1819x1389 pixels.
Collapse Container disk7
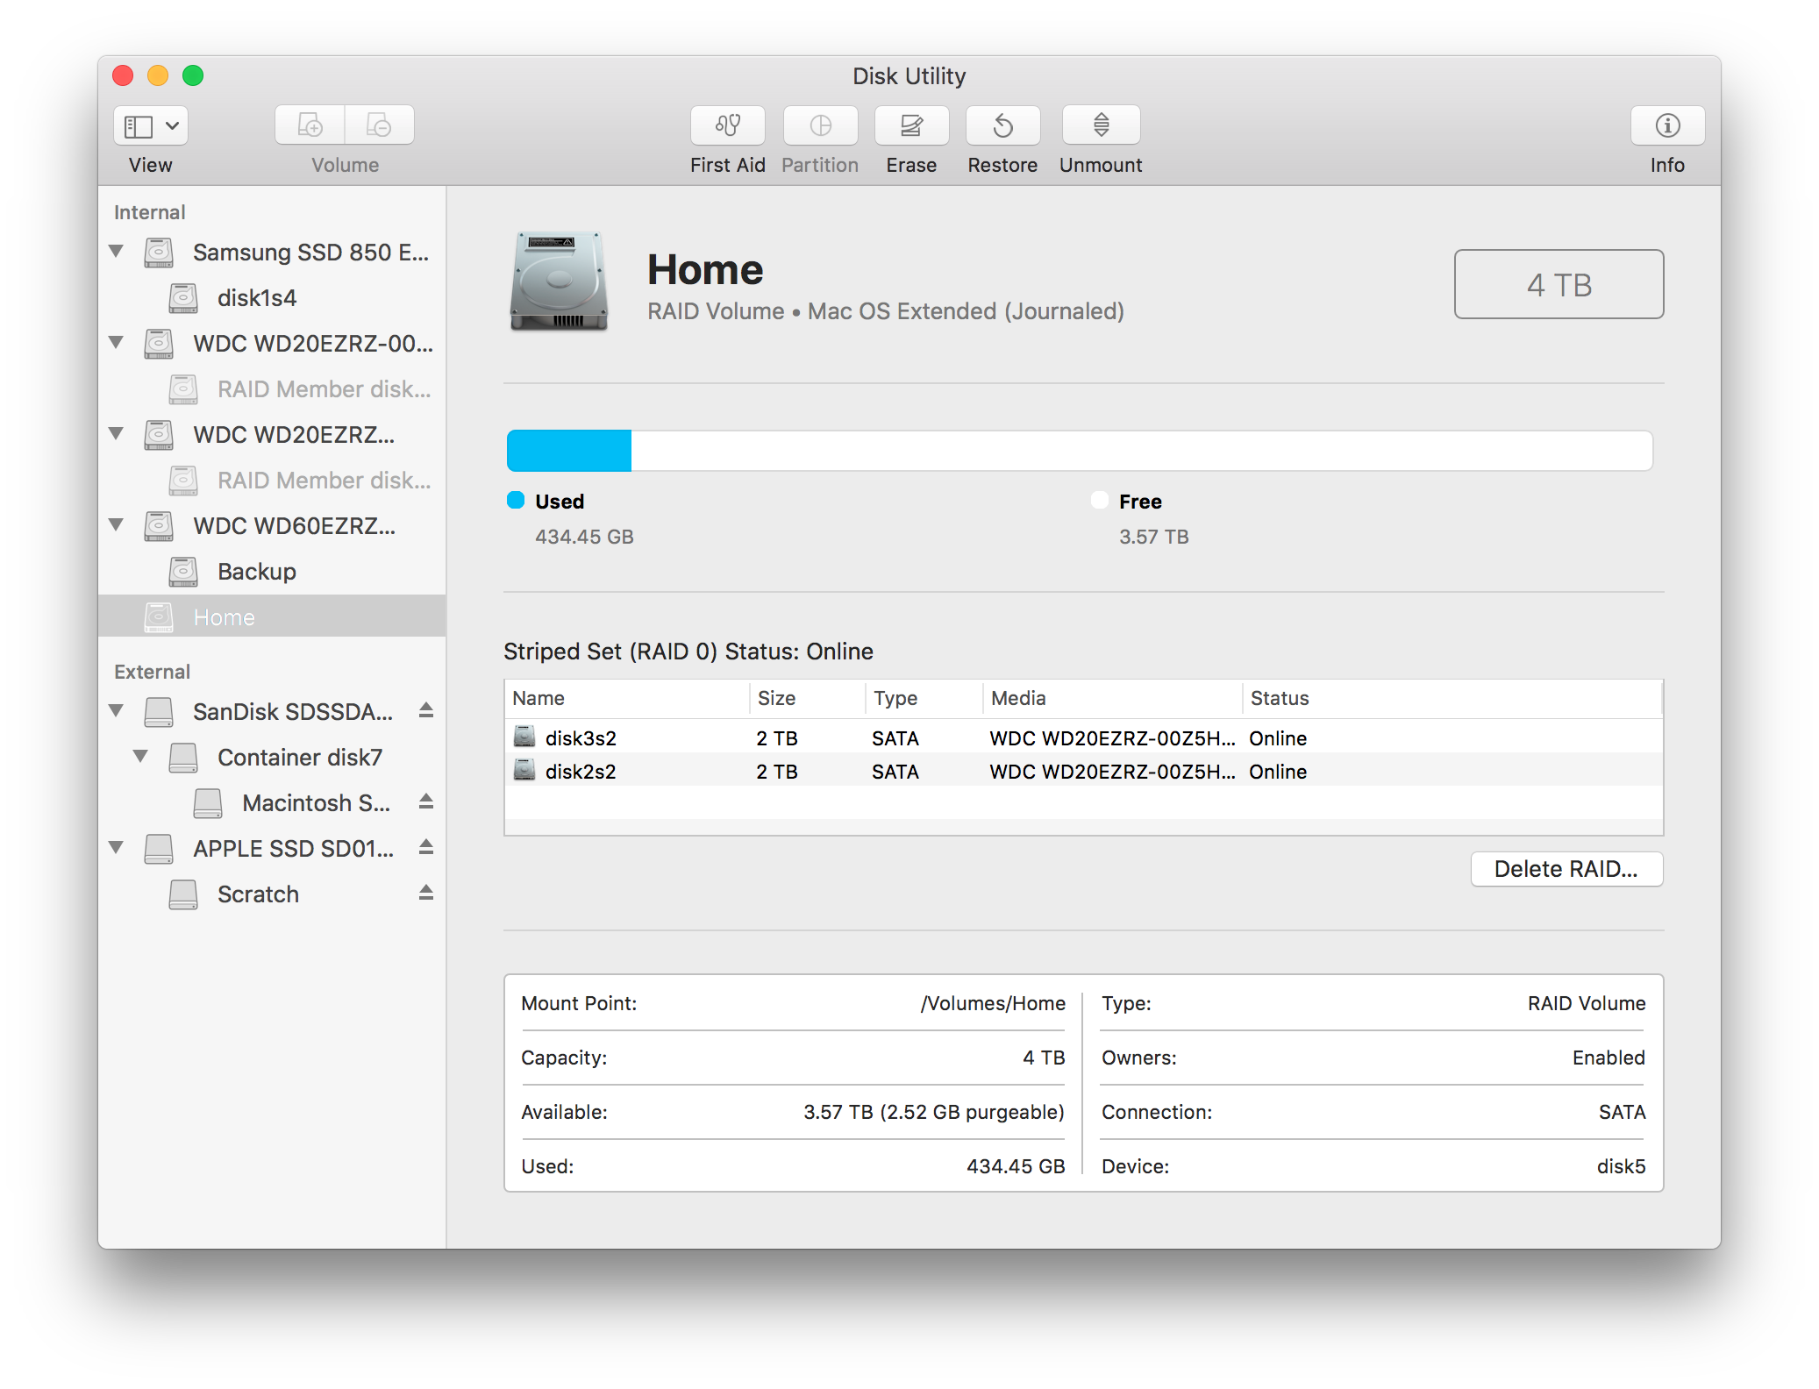[140, 757]
